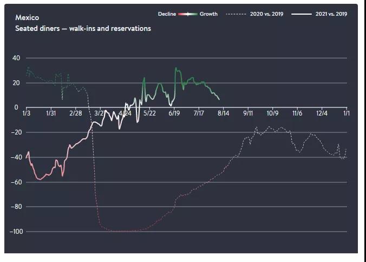Viewport: 366px width, 262px height.
Task: Select the 4/24 date on x-axis
Action: (125, 113)
